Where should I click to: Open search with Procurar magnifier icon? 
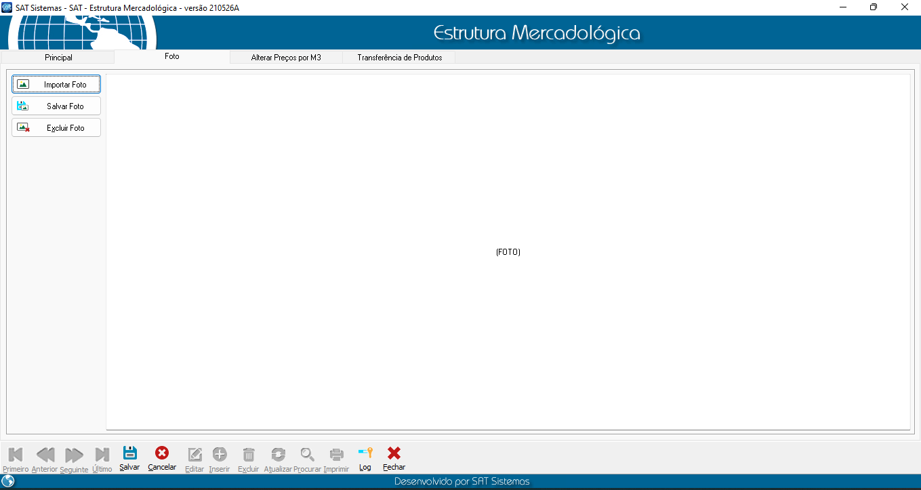(308, 454)
